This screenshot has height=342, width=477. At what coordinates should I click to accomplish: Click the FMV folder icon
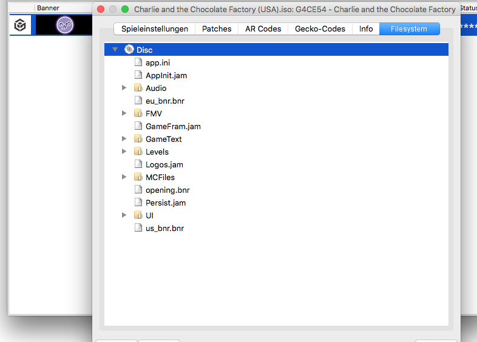click(138, 113)
